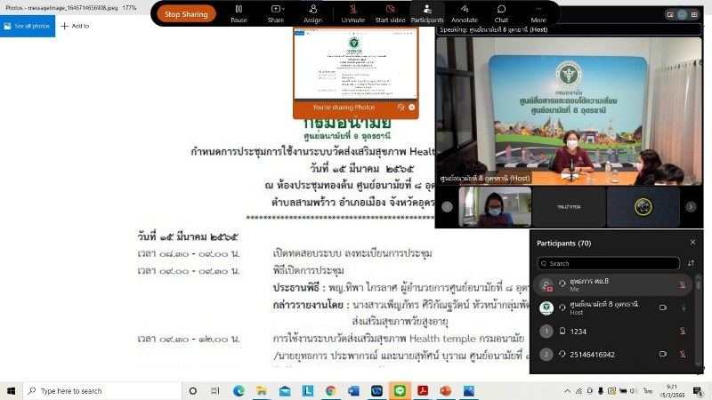The width and height of the screenshot is (712, 400).
Task: Toggle the Participants panel button
Action: click(x=427, y=13)
